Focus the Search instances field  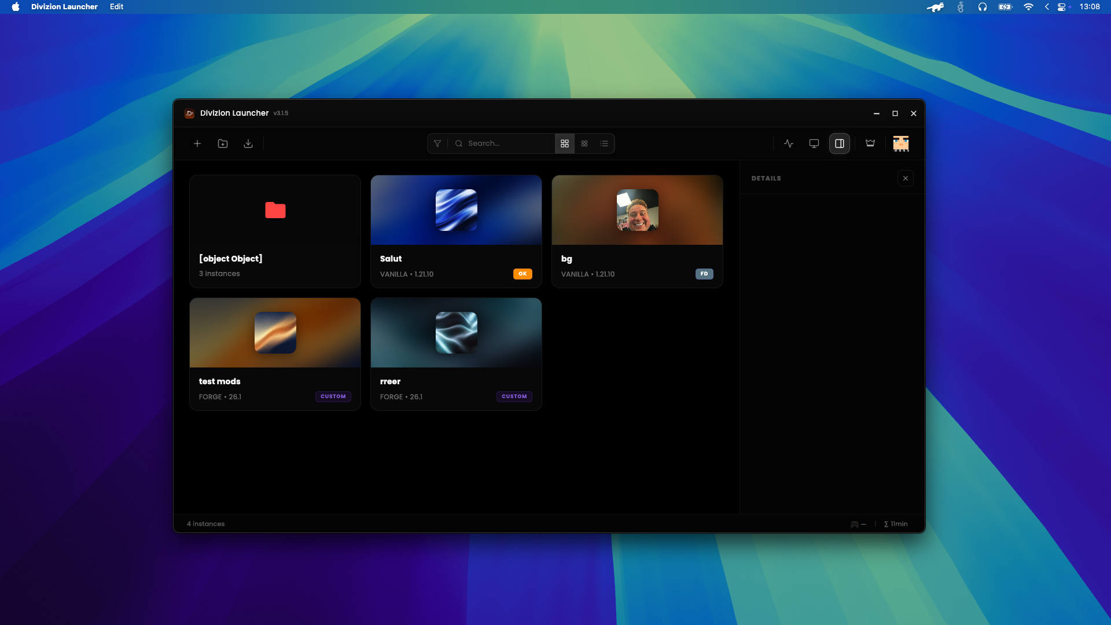[502, 144]
